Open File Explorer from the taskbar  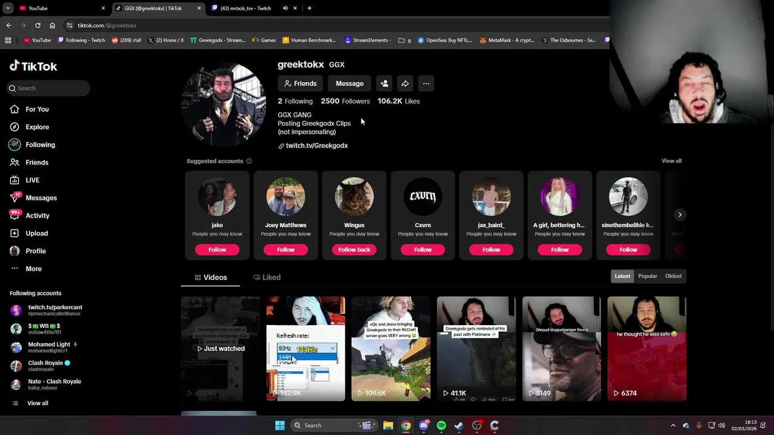tap(388, 425)
